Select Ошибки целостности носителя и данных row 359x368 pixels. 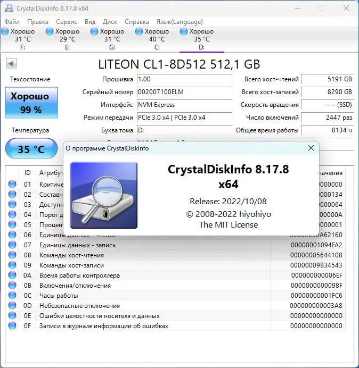tap(175, 316)
